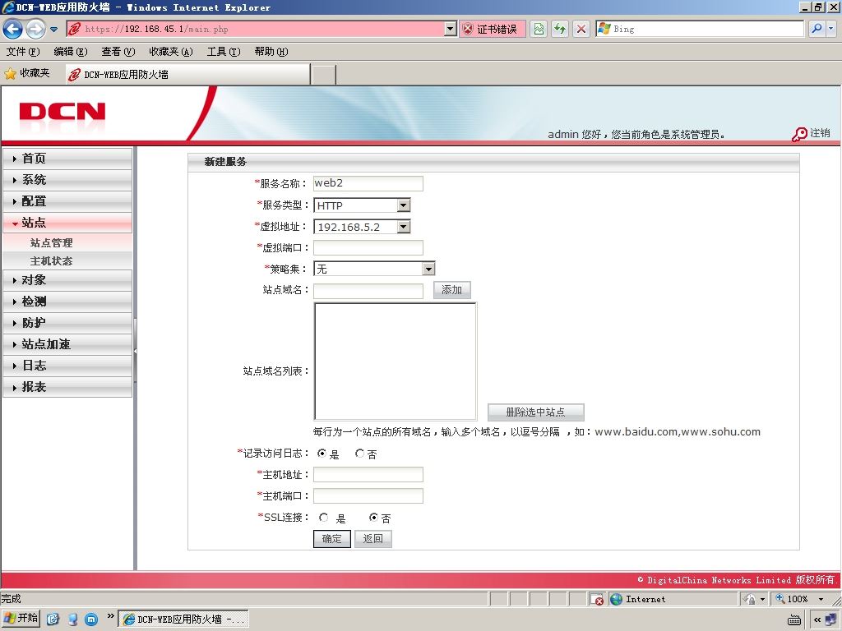Image resolution: width=842 pixels, height=631 pixels.
Task: Open the 编辑 menu
Action: click(x=71, y=52)
